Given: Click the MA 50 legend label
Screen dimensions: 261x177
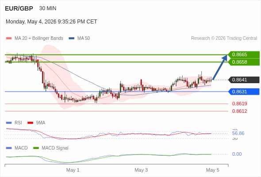Looking at the screenshot, I should click(84, 38).
